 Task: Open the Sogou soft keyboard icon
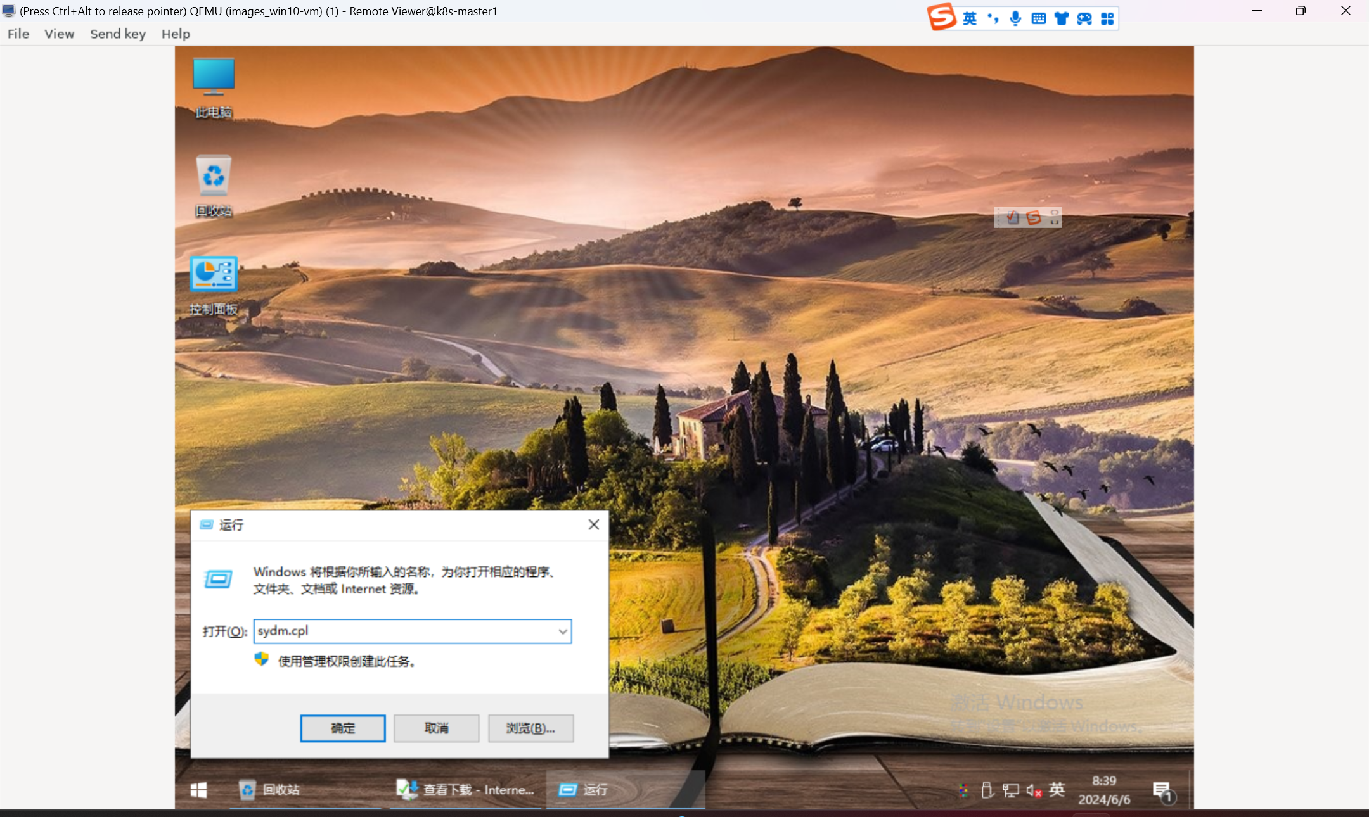1038,18
